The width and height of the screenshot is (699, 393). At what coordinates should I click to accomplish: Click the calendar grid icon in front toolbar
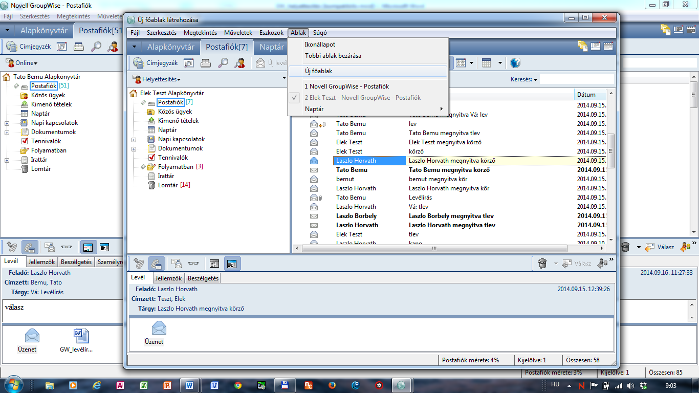(486, 63)
